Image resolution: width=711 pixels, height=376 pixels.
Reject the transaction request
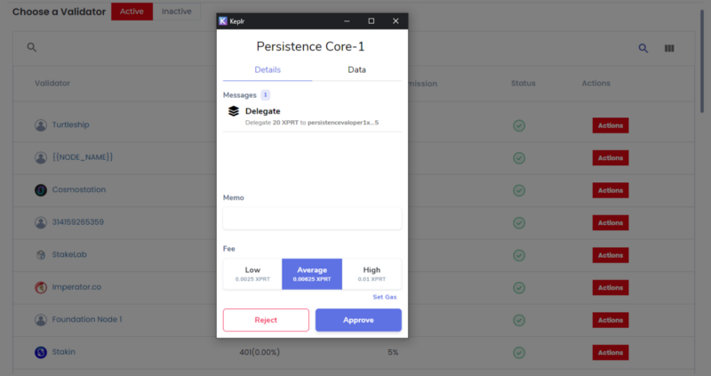(266, 320)
